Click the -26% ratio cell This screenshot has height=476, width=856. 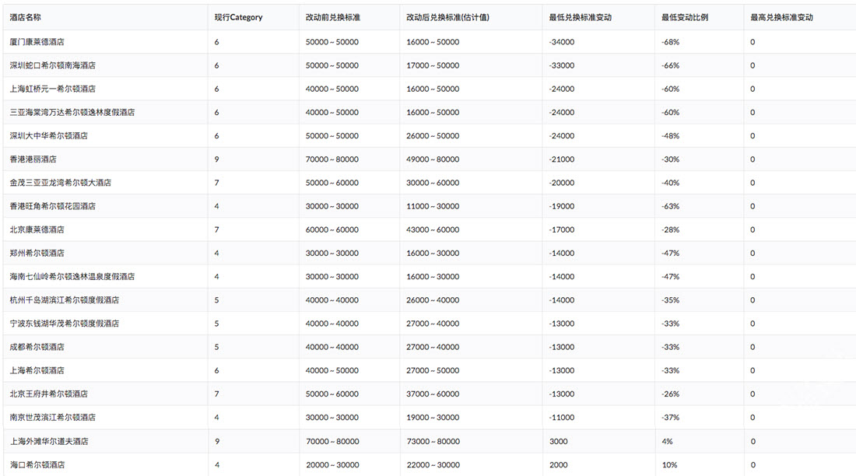670,394
